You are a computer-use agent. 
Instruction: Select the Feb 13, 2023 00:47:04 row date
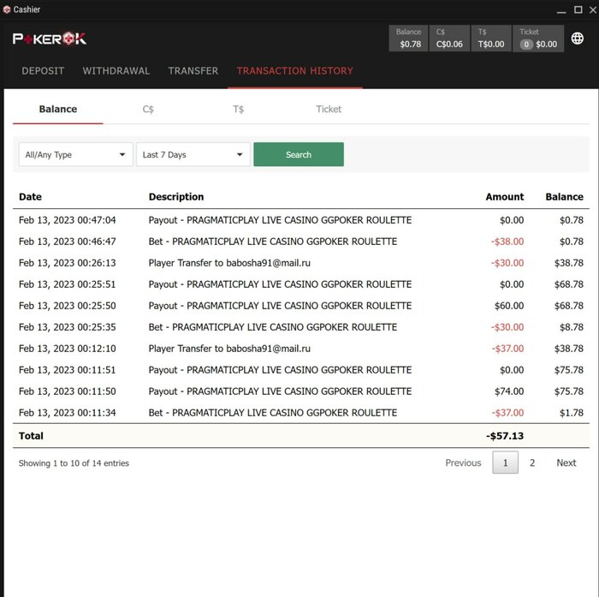(x=68, y=220)
